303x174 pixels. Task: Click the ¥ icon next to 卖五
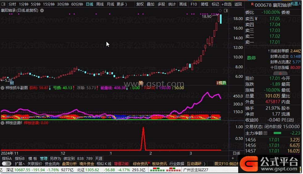click(x=256, y=19)
